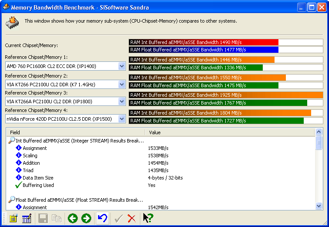
Task: Click magnifier icon beside Float Buffered results
Action: pos(11,200)
